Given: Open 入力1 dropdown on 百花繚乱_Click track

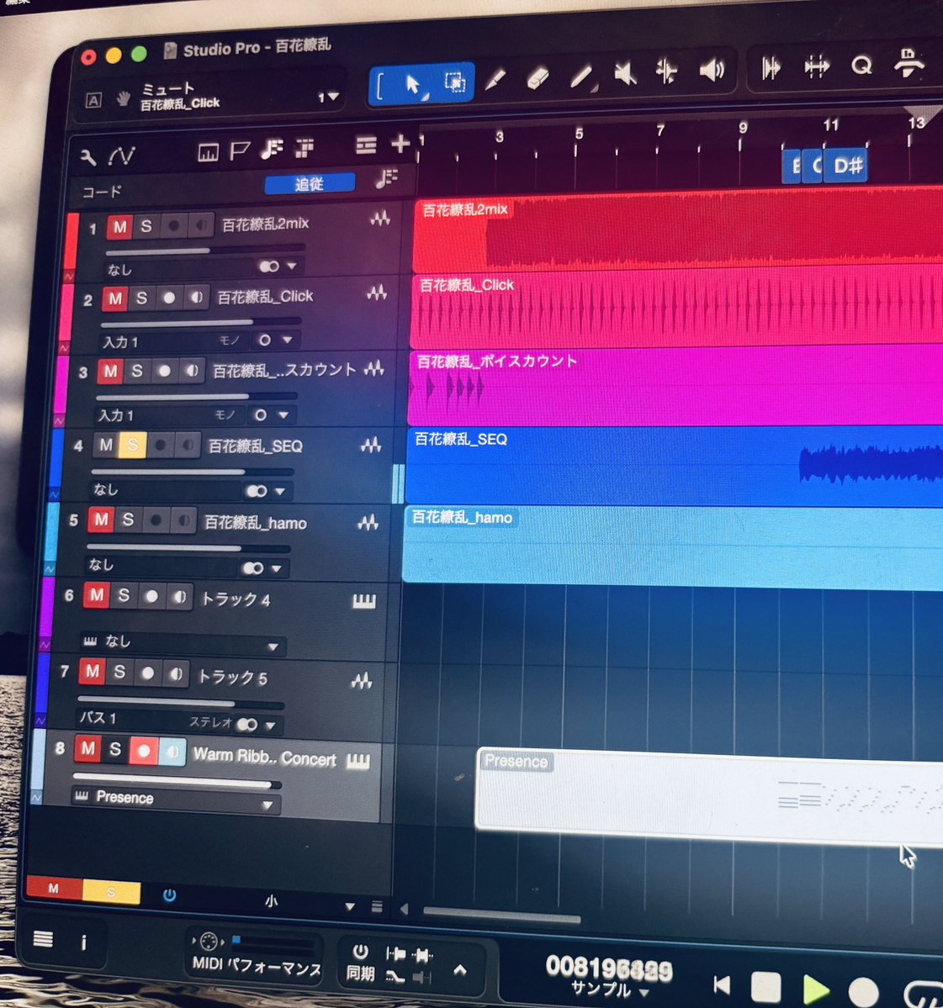Looking at the screenshot, I should 287,340.
